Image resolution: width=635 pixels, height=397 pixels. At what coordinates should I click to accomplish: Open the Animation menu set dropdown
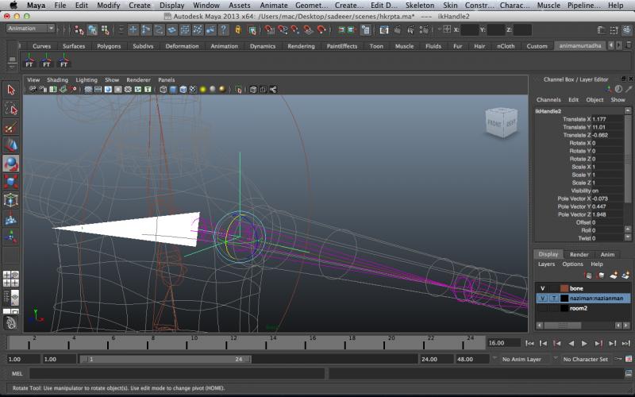pos(30,29)
